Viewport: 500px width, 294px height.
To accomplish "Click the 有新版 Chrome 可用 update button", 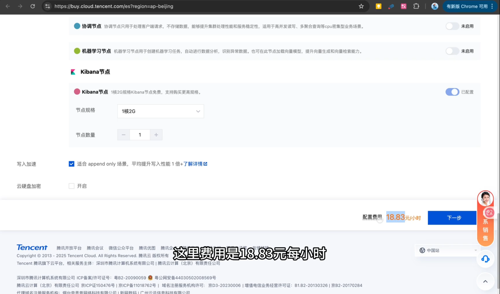I will coord(467,6).
